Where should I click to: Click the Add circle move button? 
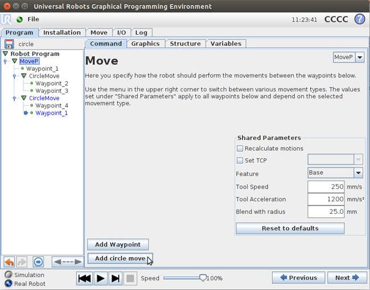click(120, 258)
